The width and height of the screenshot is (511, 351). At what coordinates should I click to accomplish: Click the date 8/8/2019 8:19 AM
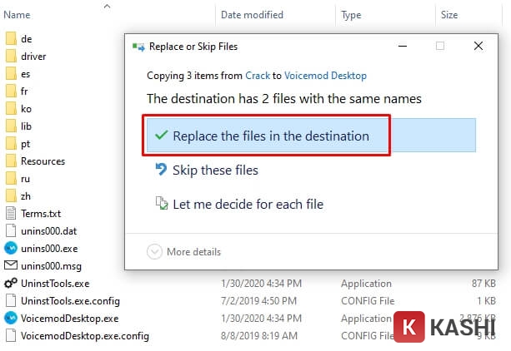[x=259, y=336]
